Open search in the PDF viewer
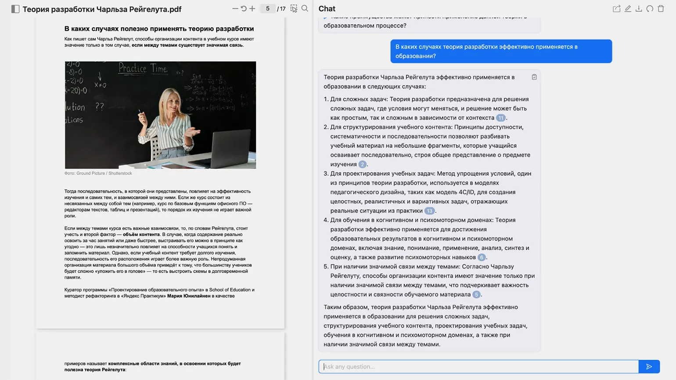 (305, 8)
